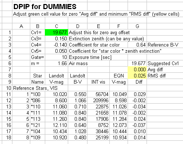Click the Reference B-V value 0.64
This screenshot has height=144, width=183.
coord(137,45)
